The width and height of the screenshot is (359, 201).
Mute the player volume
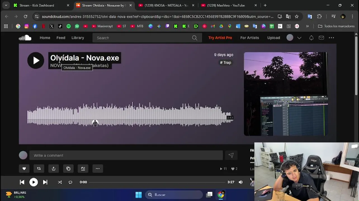click(241, 182)
